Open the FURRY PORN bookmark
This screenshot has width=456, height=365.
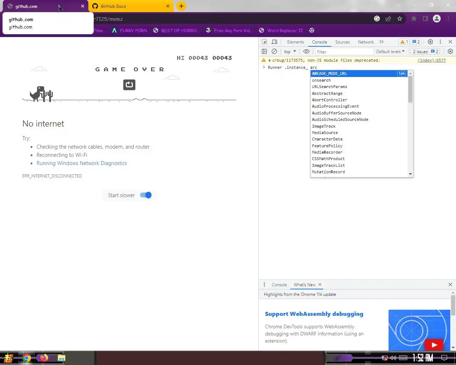pos(130,30)
